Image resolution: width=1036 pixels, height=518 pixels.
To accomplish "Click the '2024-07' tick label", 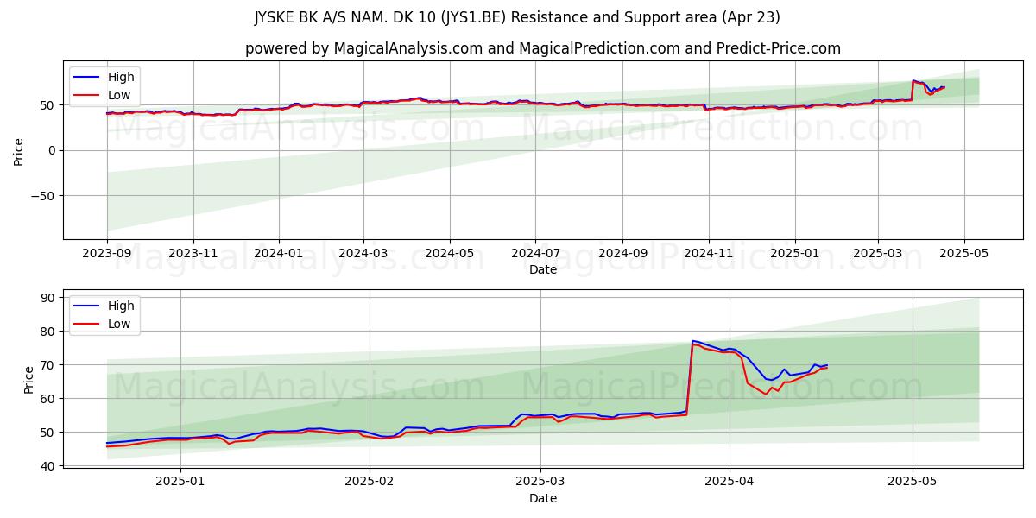I will [534, 254].
